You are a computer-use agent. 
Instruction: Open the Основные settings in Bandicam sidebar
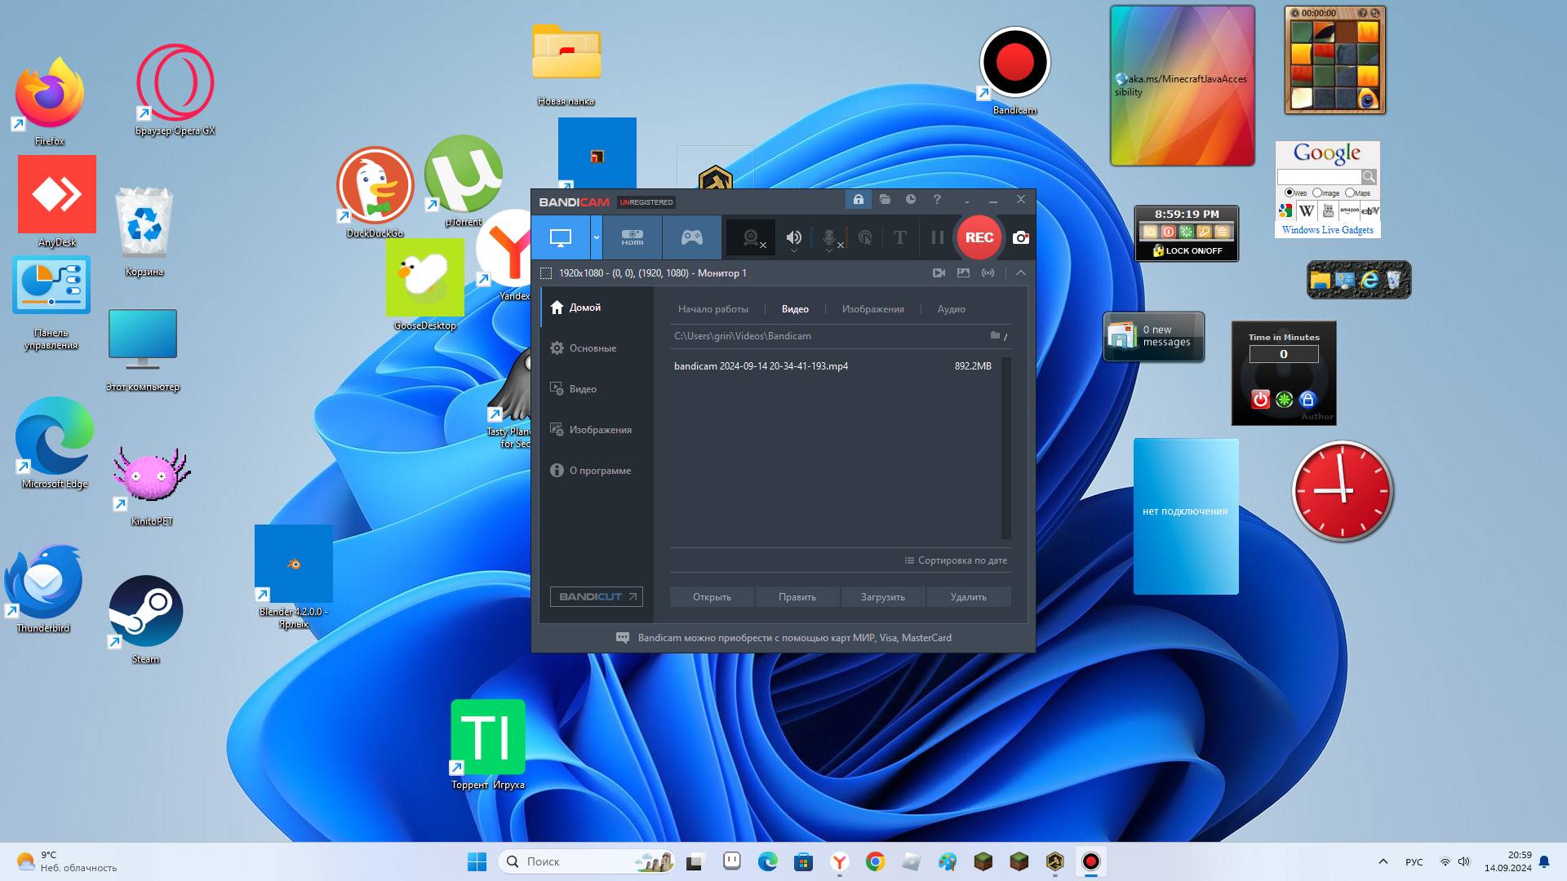coord(597,348)
